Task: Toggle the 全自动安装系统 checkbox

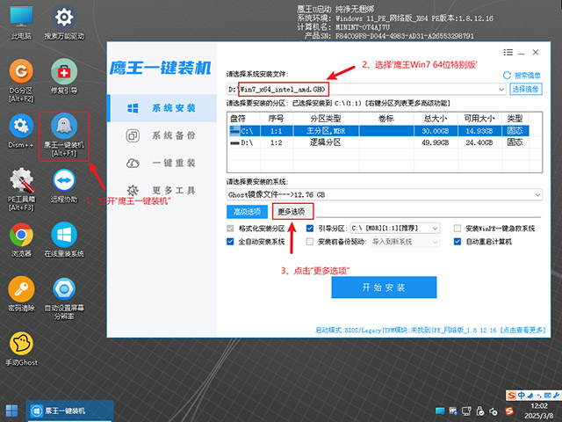Action: 230,242
